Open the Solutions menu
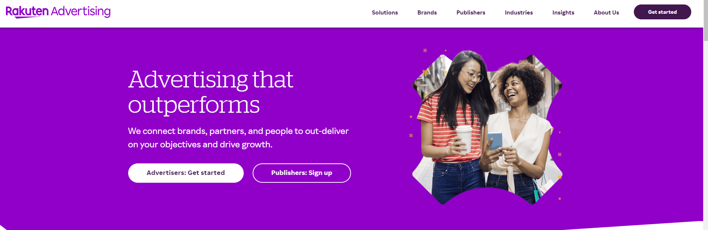Viewport: 708px width, 230px height. (385, 13)
